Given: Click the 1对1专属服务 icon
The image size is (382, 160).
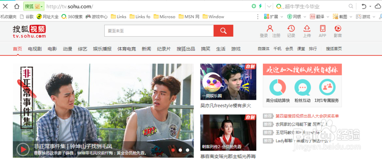Looking at the screenshot, I should pyautogui.click(x=327, y=87).
